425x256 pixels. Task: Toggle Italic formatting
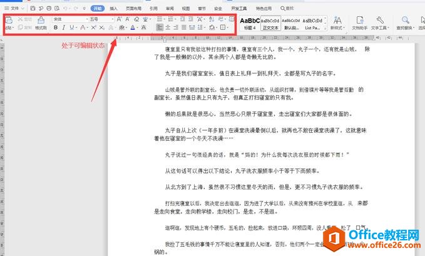click(64, 28)
